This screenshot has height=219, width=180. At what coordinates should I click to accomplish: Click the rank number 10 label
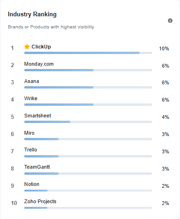pos(14,203)
